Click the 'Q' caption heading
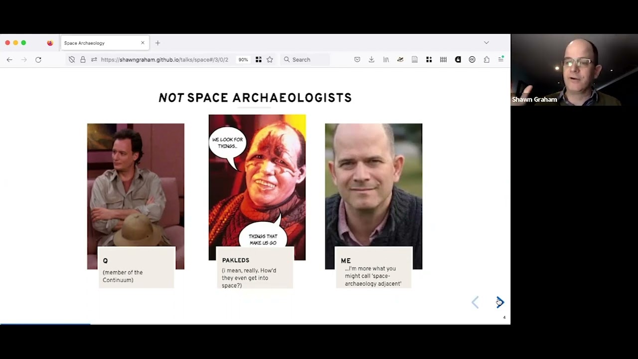This screenshot has width=638, height=359. click(105, 261)
